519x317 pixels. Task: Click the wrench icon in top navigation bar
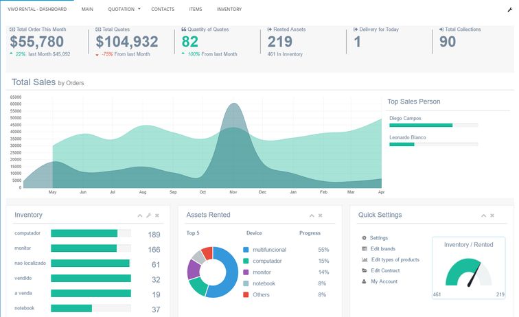pos(510,10)
